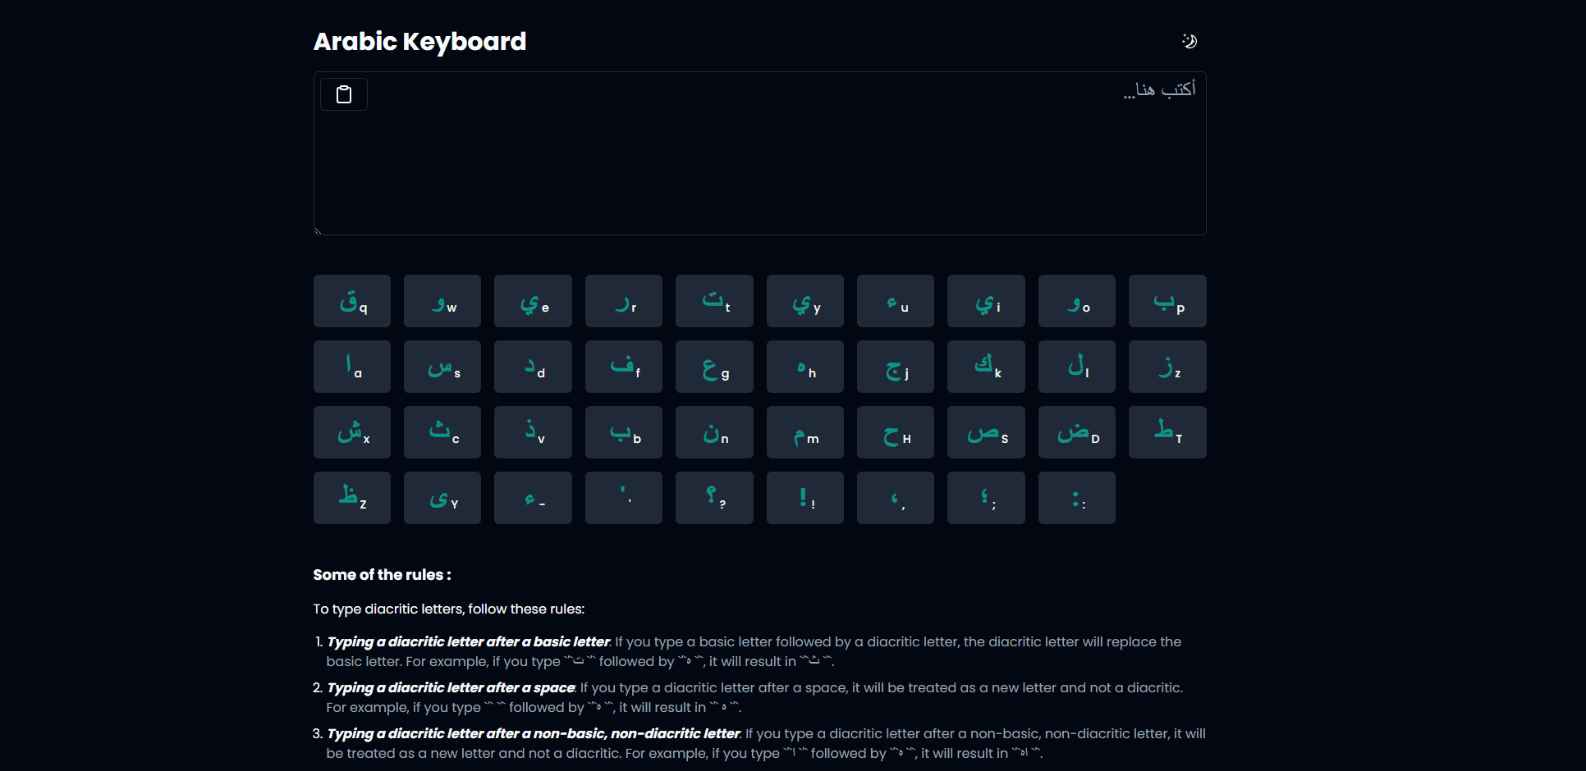Image resolution: width=1586 pixels, height=771 pixels.
Task: Tap the ظ key labeled capital Z
Action: coord(352,498)
